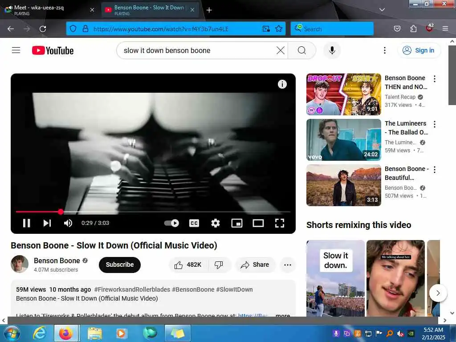Click the YouTube search magnifier button
Viewport: 456px width, 342px height.
302,50
